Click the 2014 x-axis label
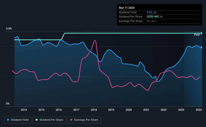 24,110
